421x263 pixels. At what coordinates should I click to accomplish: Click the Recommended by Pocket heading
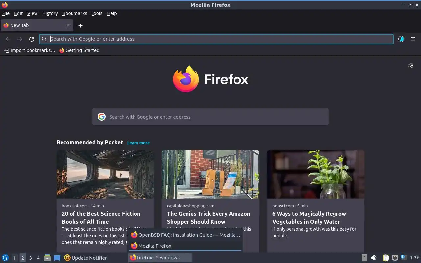click(90, 142)
